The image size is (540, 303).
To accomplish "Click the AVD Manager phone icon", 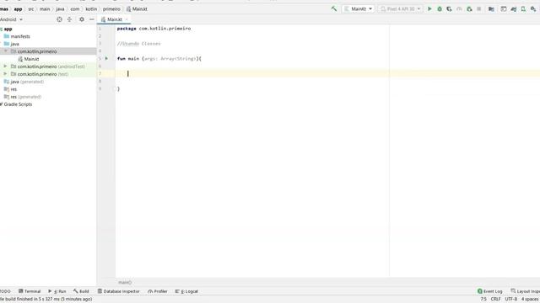I will 523,9.
